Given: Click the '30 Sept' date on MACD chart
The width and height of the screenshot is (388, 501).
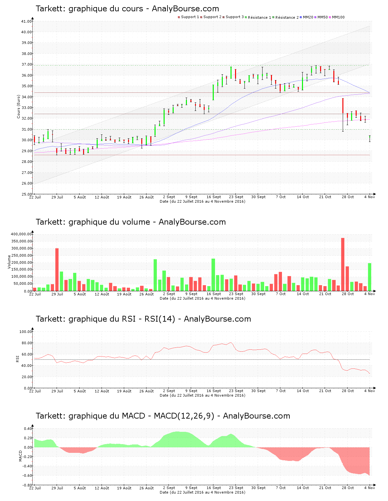Looking at the screenshot, I should click(x=258, y=488).
